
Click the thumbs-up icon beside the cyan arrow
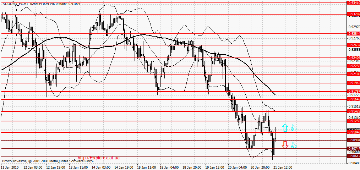click(x=294, y=128)
